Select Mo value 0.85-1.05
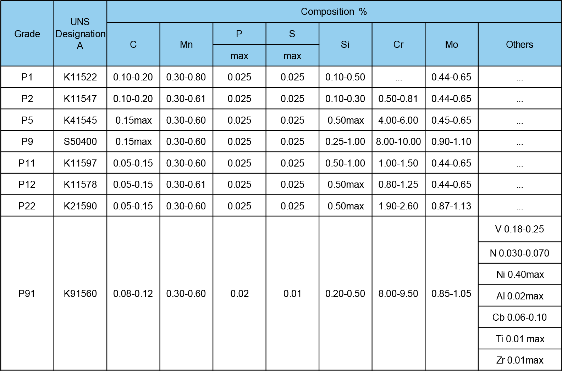562x371 pixels. click(x=452, y=293)
